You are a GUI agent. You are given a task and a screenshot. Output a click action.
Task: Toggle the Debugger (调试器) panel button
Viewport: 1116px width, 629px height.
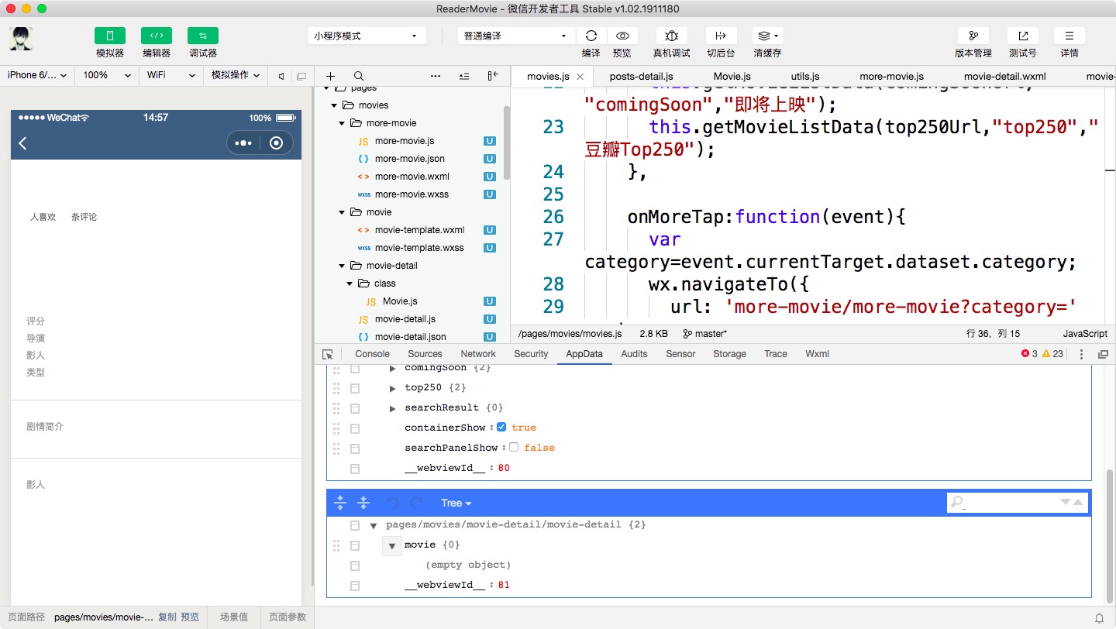pos(203,36)
